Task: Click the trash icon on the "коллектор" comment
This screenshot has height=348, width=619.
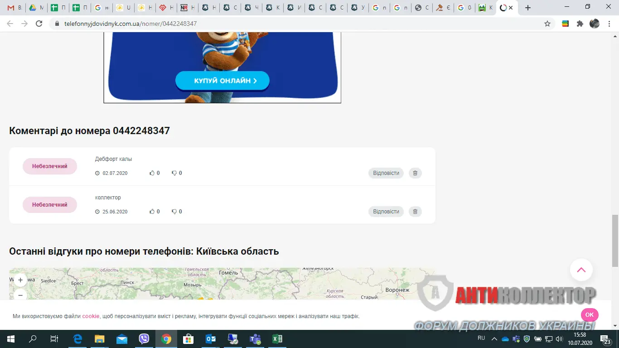Action: 415,211
